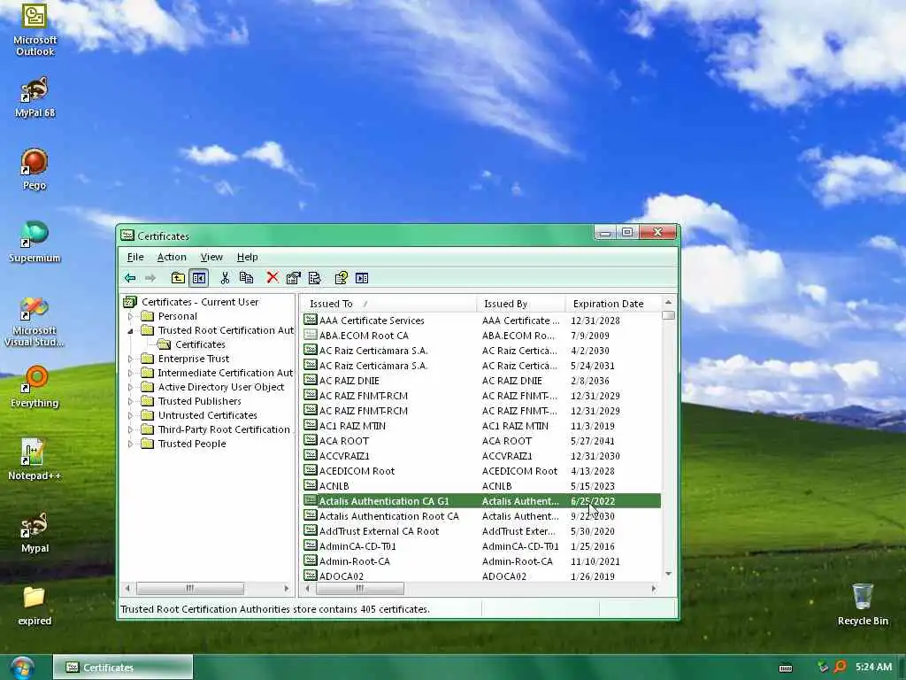Expand the Enterprise Trust node
Viewport: 906px width, 680px height.
[130, 359]
